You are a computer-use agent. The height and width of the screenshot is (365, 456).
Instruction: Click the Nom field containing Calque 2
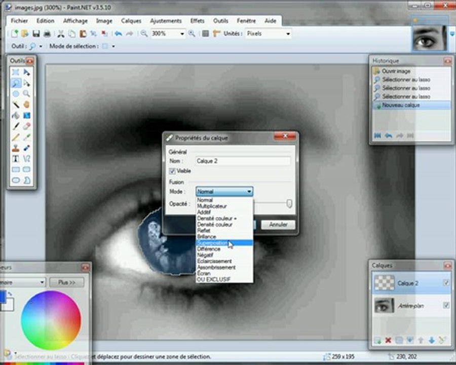243,161
